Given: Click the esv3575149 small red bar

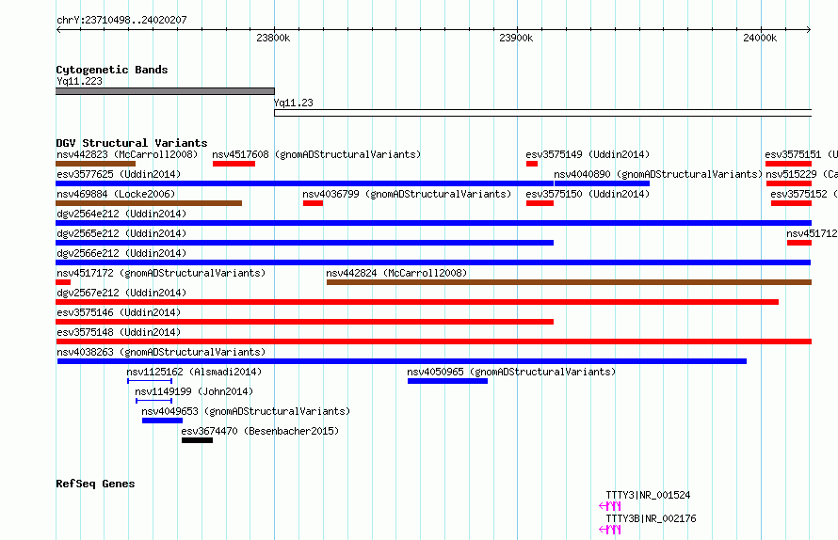Looking at the screenshot, I should (532, 164).
